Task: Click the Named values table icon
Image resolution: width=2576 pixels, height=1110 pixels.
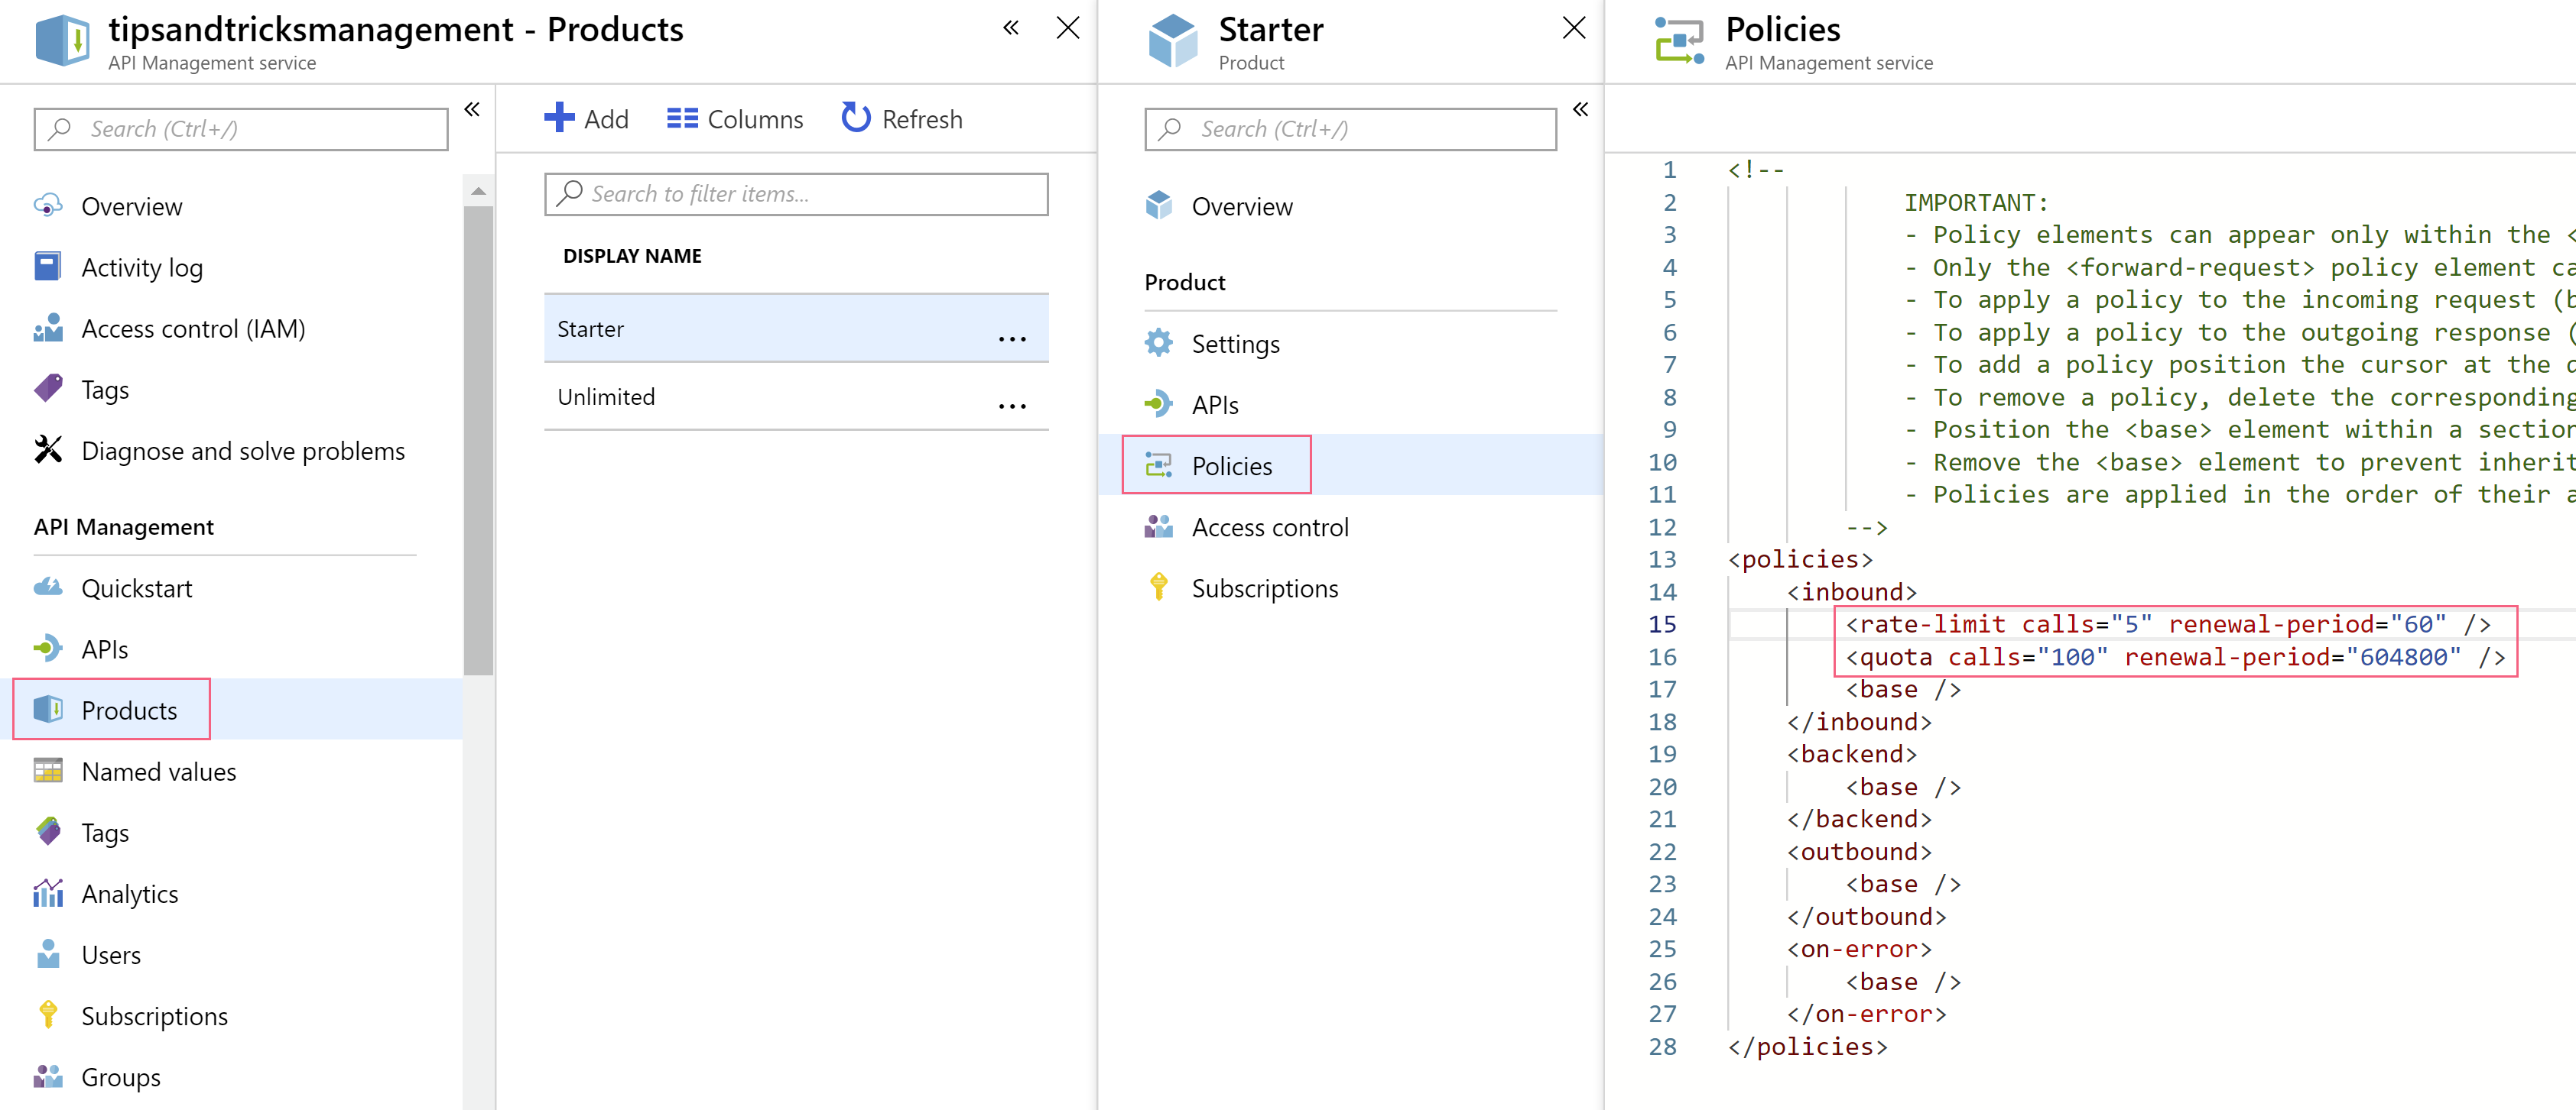Action: pos(48,770)
